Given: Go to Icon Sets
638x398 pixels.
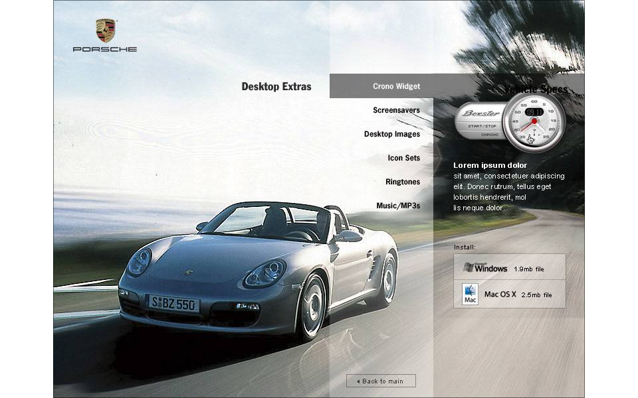Looking at the screenshot, I should 403,158.
